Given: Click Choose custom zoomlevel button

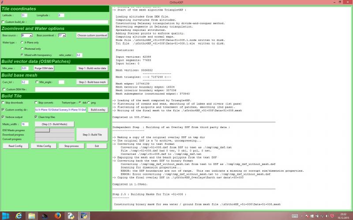Looking at the screenshot, I should [92, 36].
